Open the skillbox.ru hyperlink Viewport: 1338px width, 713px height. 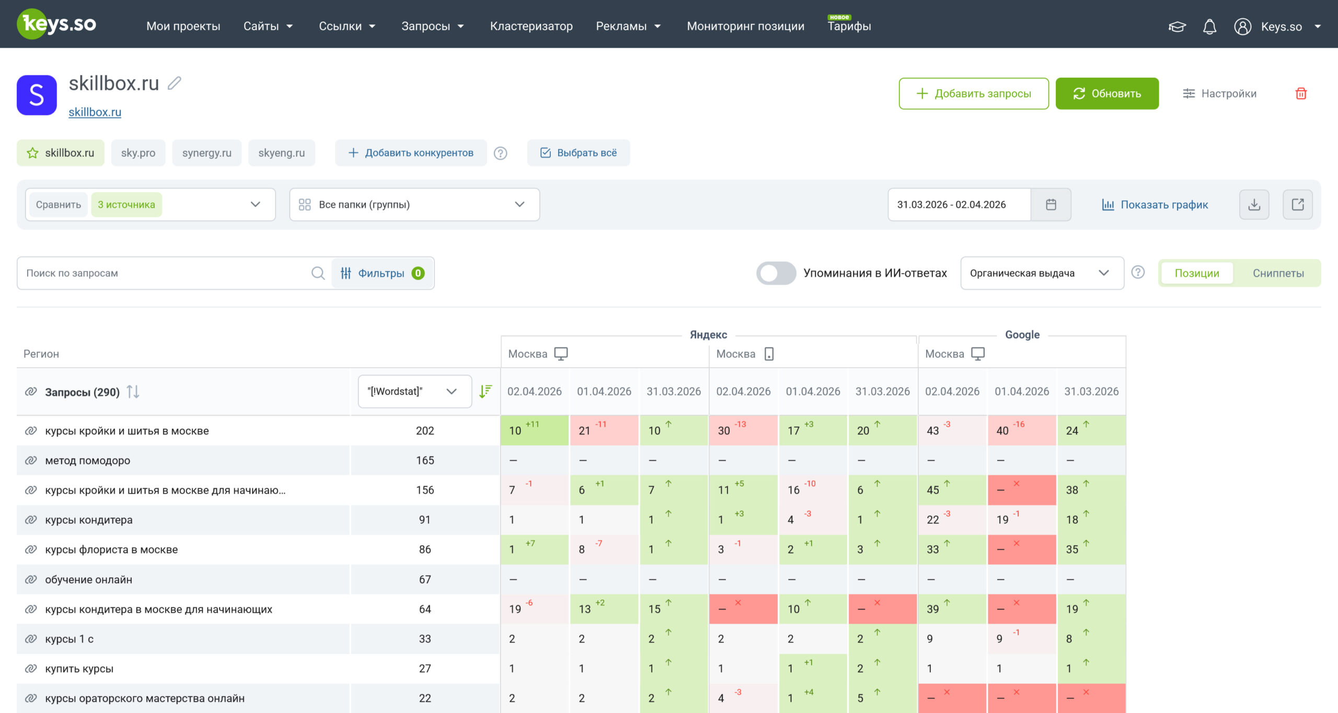point(95,112)
